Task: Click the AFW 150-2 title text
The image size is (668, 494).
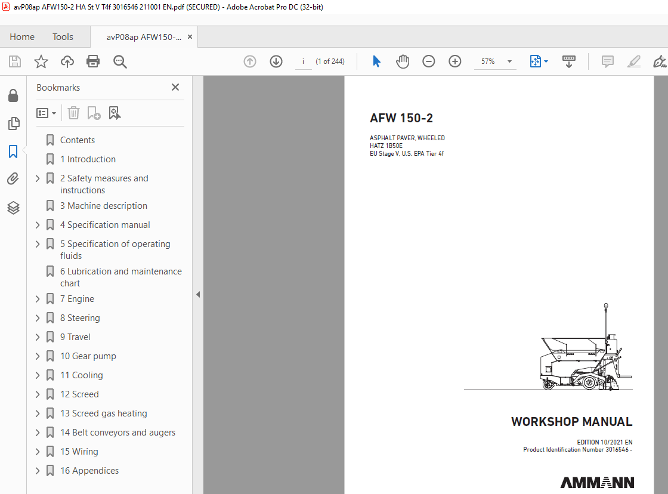Action: click(401, 118)
